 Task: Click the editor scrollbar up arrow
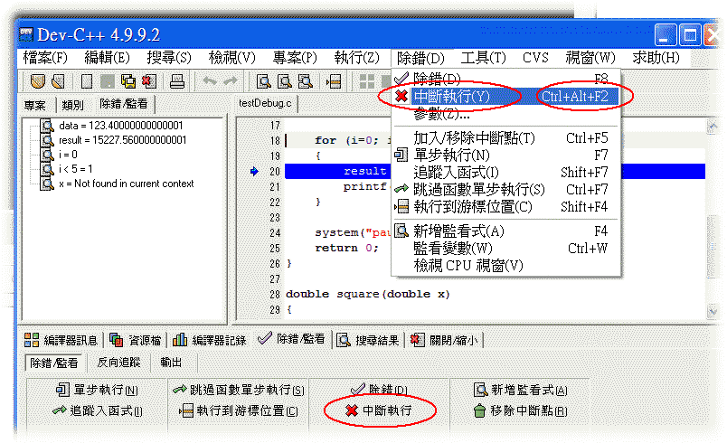click(x=713, y=126)
